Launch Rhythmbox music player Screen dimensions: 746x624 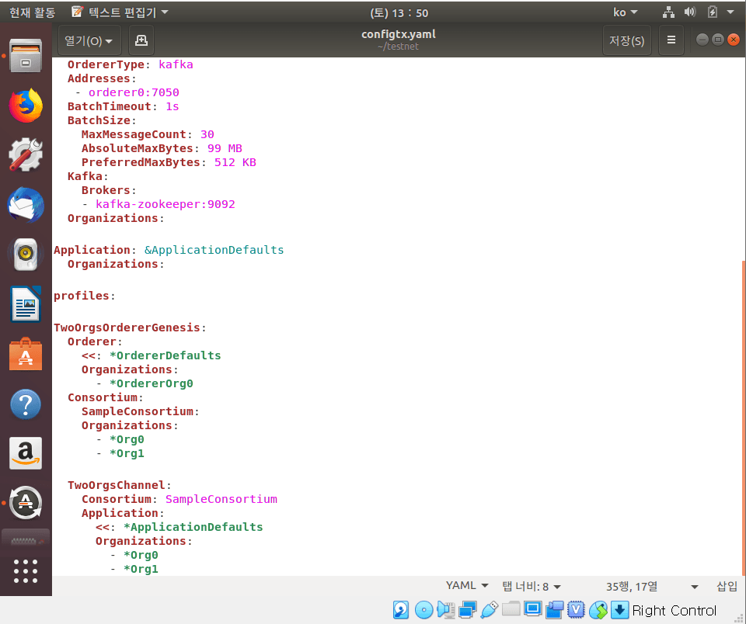click(x=26, y=255)
